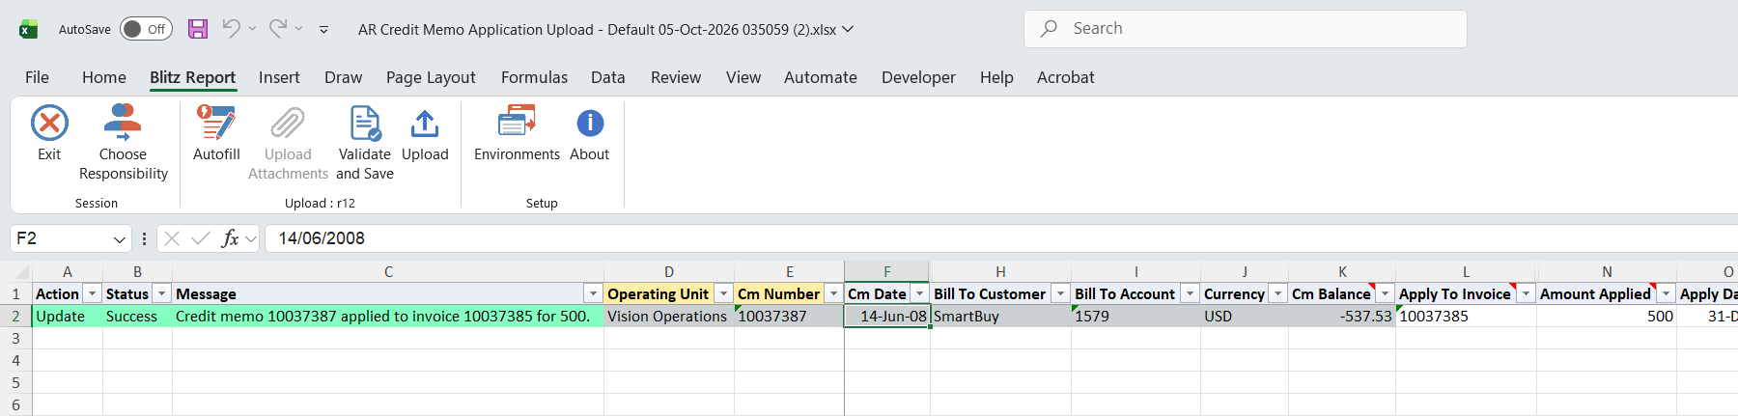Click the Redo arrow
This screenshot has height=416, width=1738.
point(278,29)
